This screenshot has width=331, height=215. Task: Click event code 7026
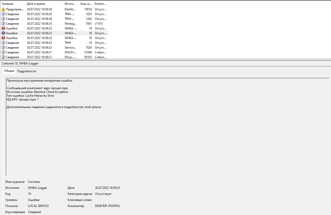click(89, 48)
